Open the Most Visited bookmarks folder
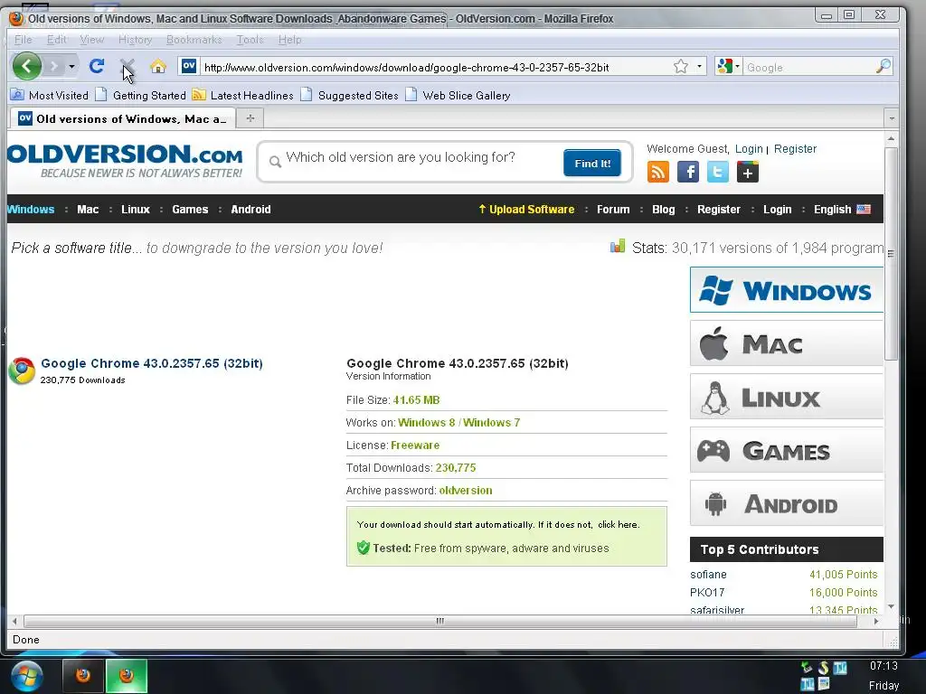 pyautogui.click(x=50, y=95)
